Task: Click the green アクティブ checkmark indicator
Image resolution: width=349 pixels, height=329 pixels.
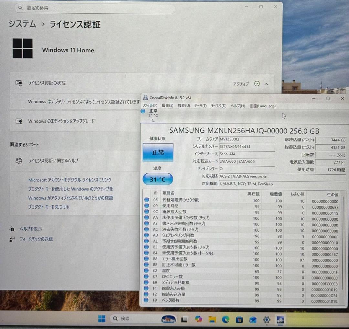Action: tap(257, 83)
